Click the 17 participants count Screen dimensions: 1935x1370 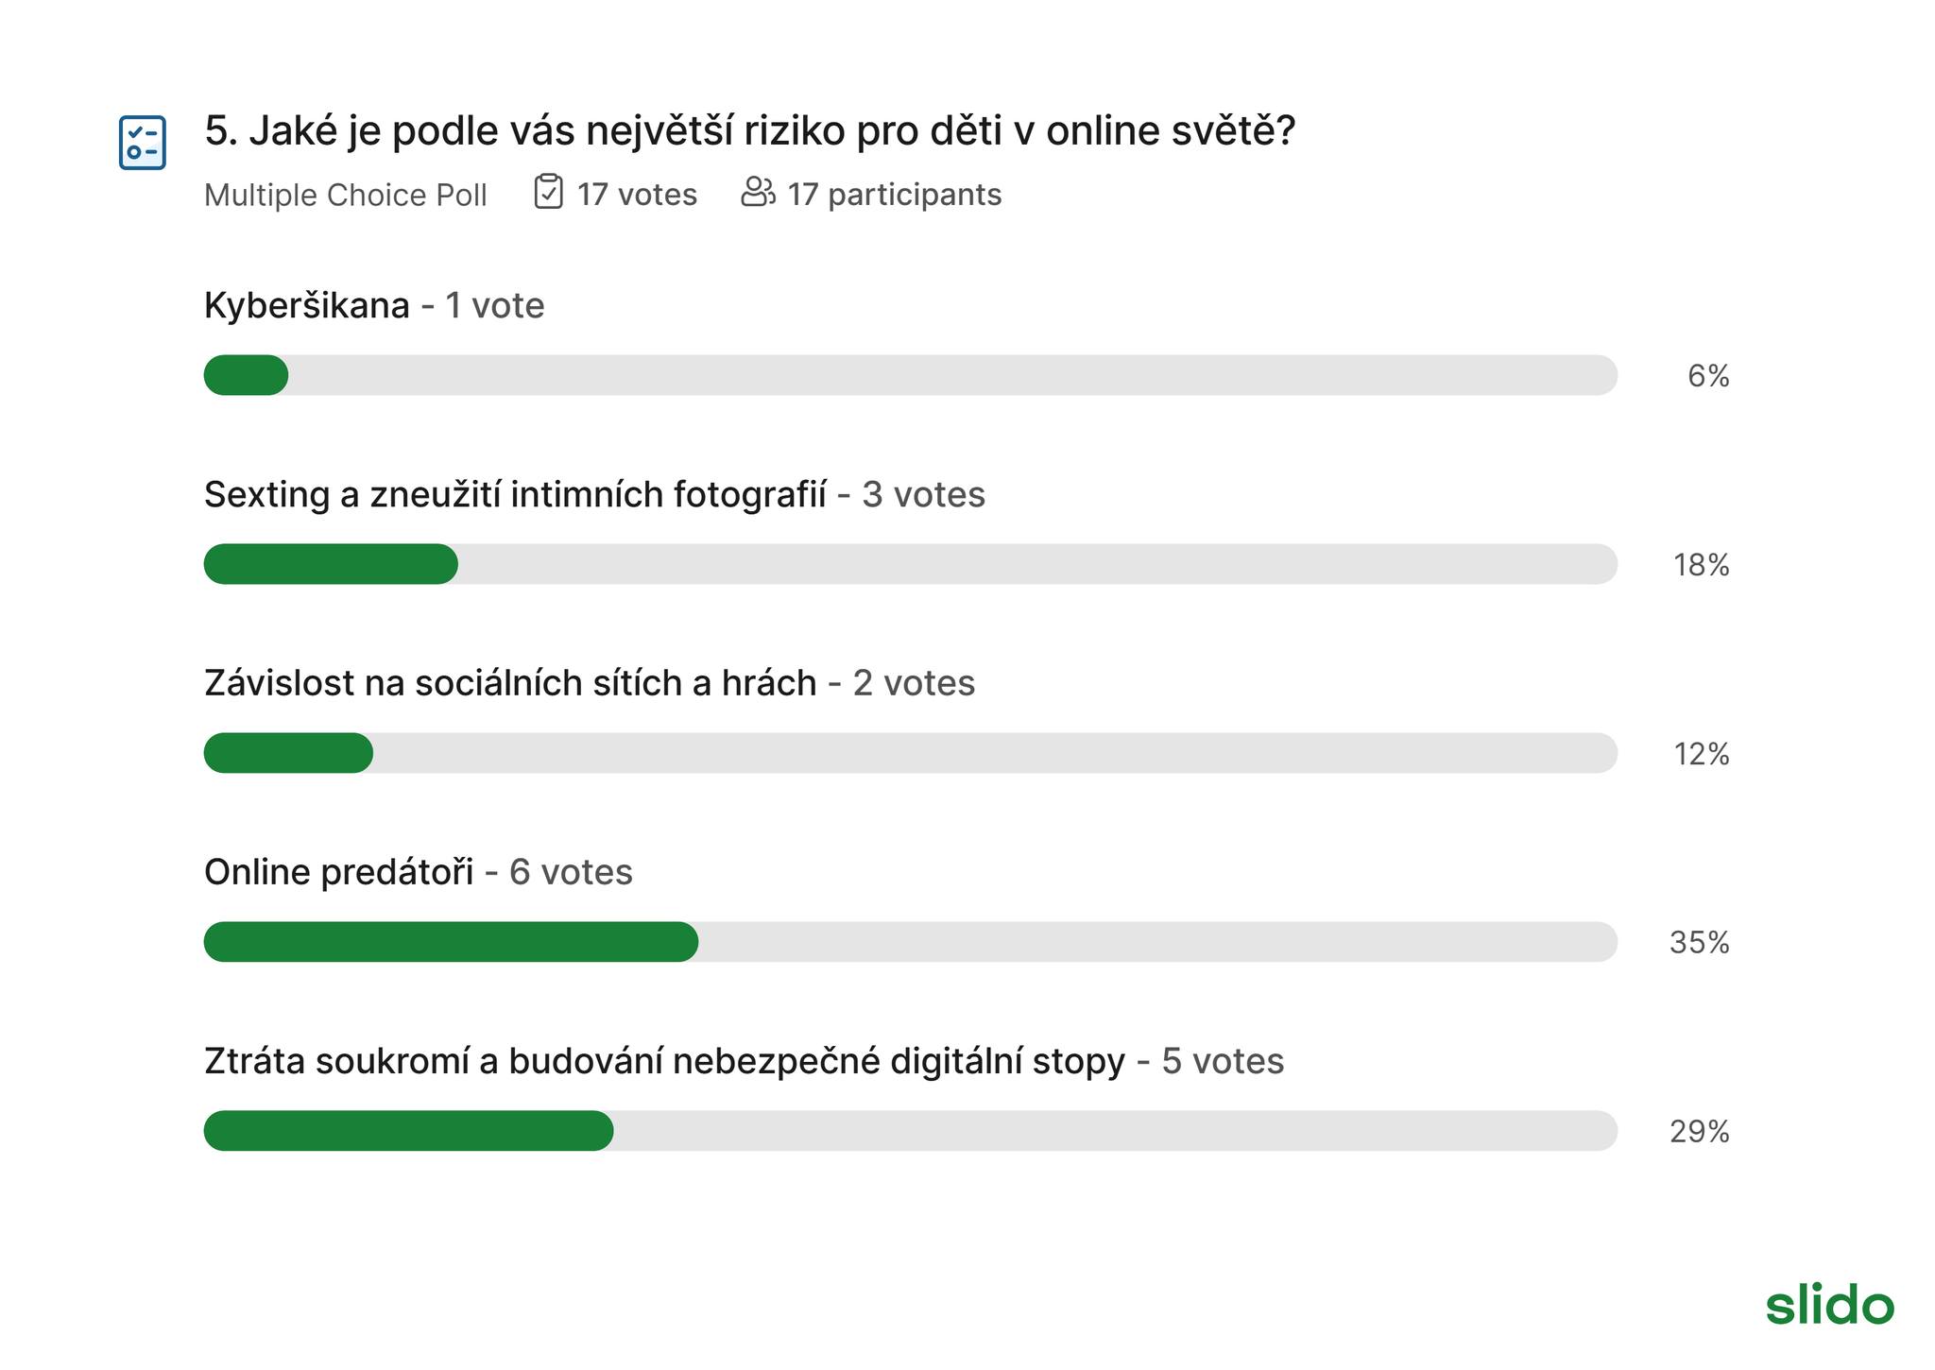[x=894, y=195]
